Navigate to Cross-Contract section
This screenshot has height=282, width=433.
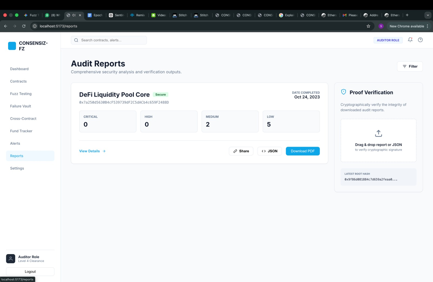click(x=30, y=119)
